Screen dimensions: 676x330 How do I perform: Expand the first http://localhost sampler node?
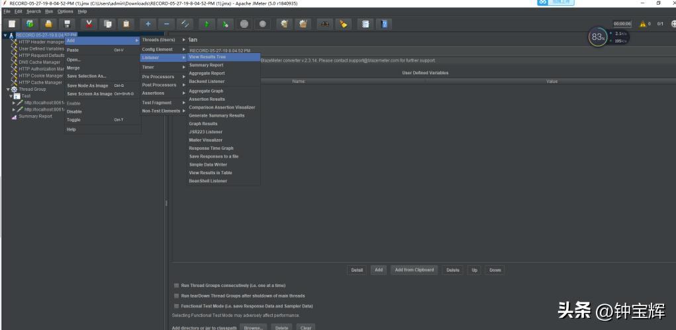[14, 103]
